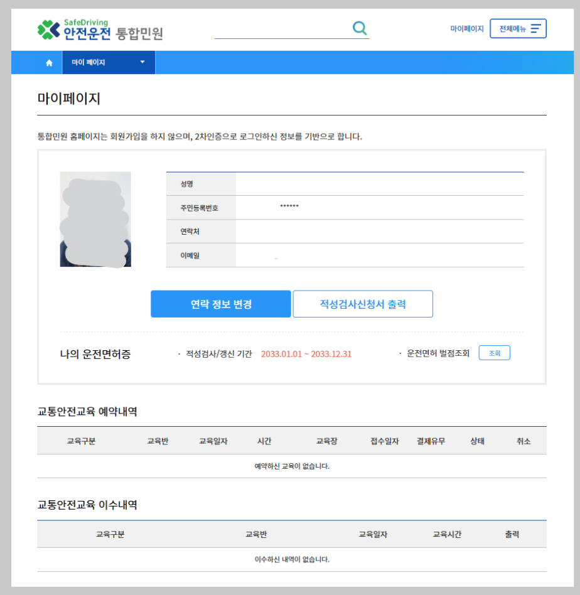Open the 전체메뉴 menu
The width and height of the screenshot is (580, 595).
click(518, 28)
